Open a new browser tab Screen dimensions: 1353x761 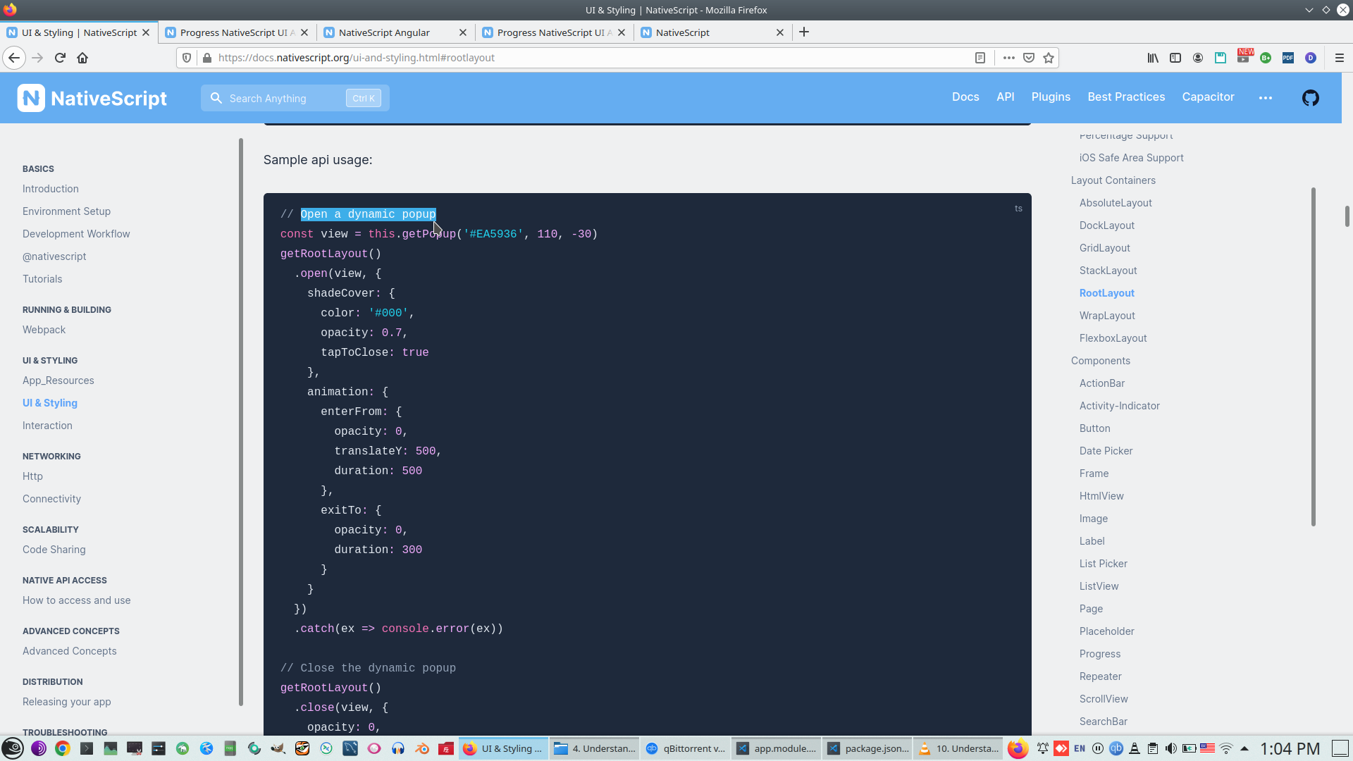[804, 32]
